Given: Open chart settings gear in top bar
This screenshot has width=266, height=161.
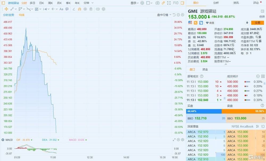Looking at the screenshot, I should coord(142,3).
